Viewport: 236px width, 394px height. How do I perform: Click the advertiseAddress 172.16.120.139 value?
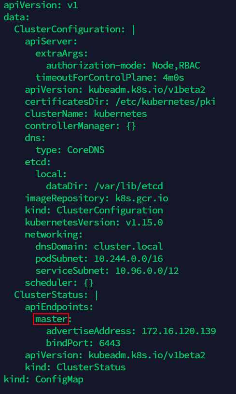point(179,331)
